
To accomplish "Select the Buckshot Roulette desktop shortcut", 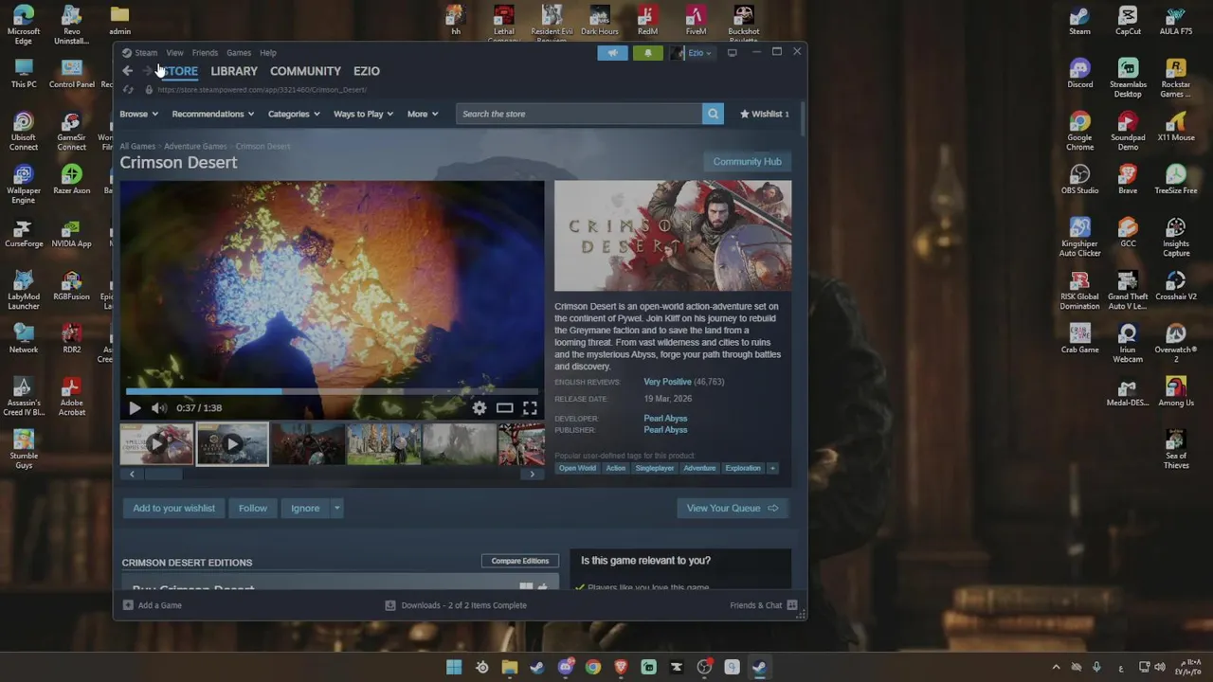I will coord(744,25).
